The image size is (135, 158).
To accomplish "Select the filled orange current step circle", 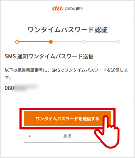I will (x=51, y=42).
